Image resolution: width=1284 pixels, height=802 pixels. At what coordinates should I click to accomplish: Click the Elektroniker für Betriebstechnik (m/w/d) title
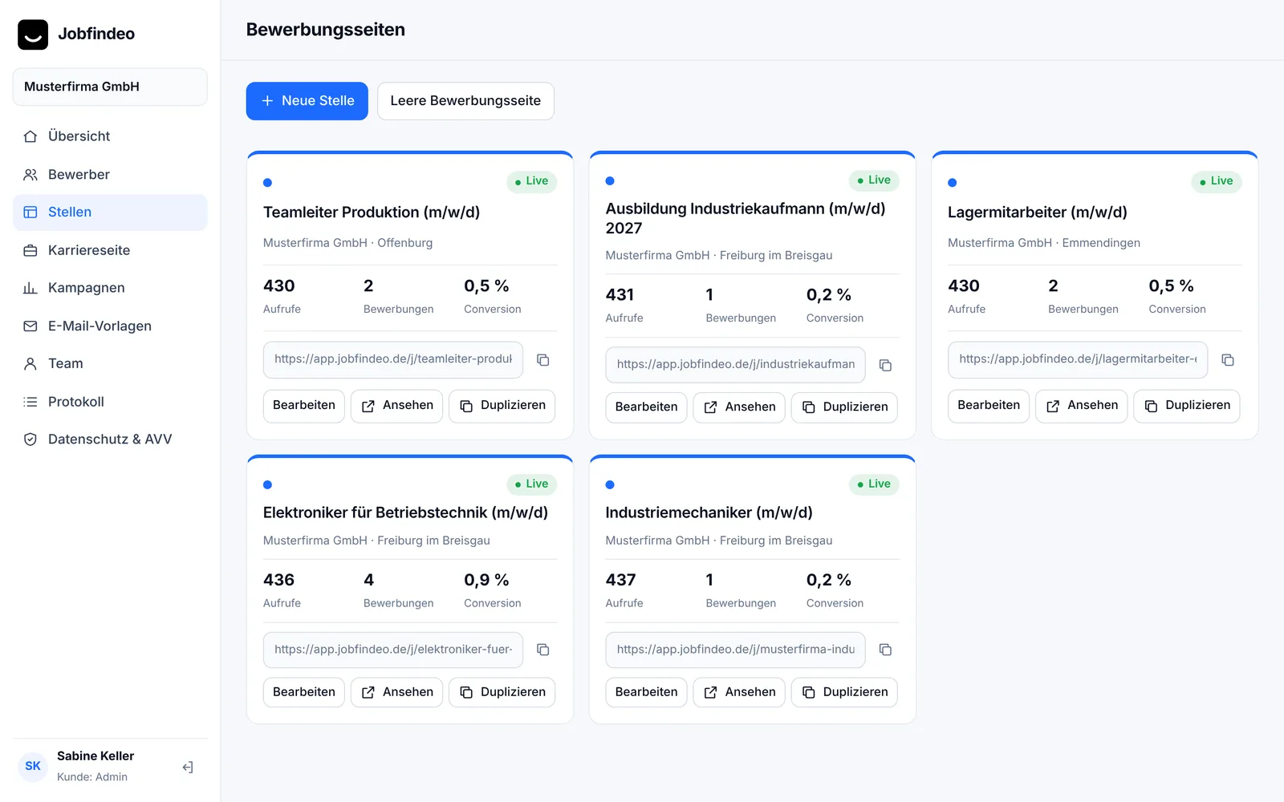click(405, 512)
